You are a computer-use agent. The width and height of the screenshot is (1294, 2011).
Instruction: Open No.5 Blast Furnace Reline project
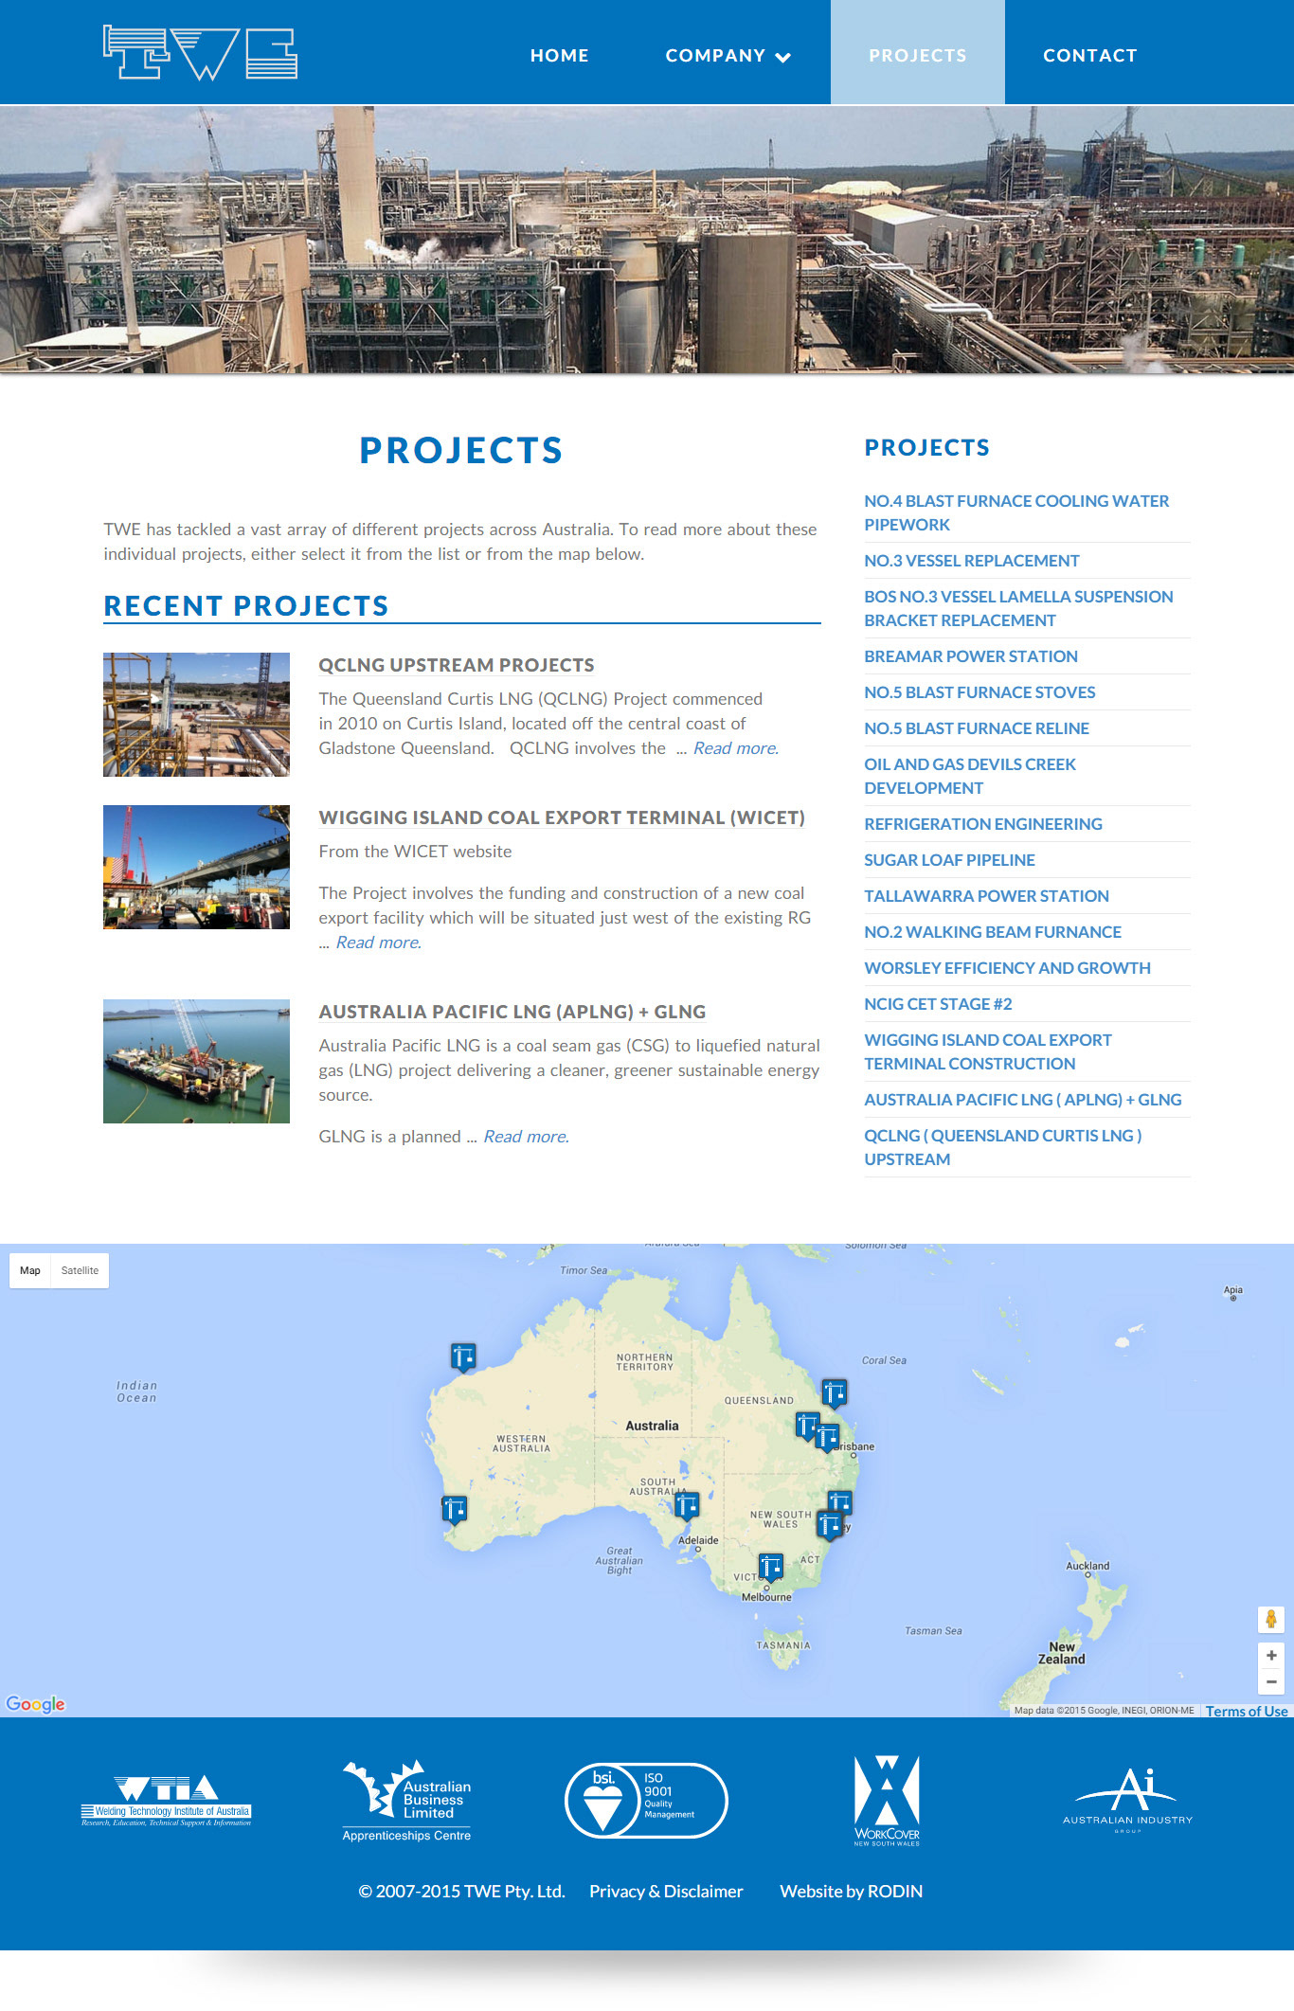977,728
